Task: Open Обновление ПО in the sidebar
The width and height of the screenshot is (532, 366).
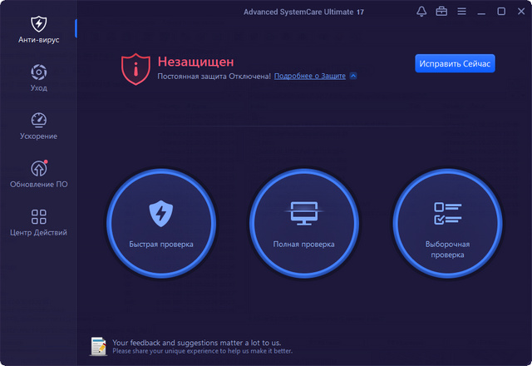Action: click(38, 174)
